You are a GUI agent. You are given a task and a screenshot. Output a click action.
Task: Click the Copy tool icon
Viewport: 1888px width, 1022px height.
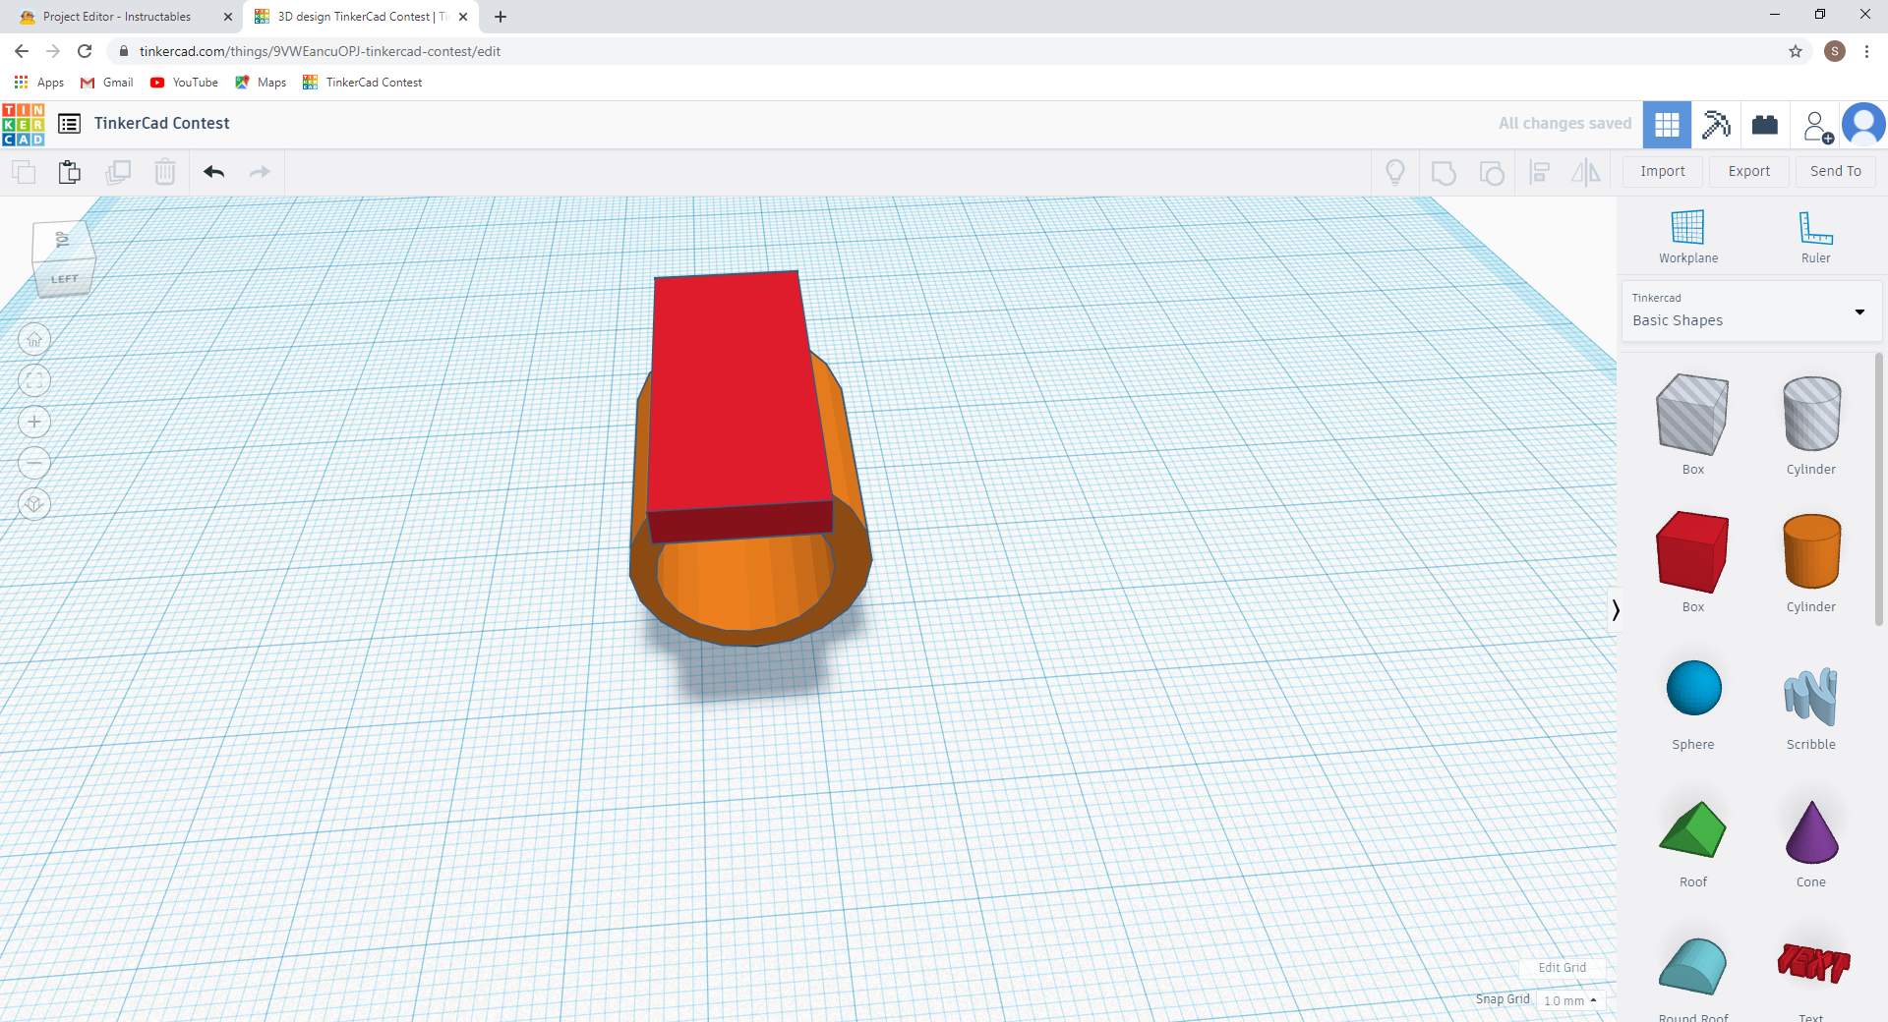pos(24,173)
